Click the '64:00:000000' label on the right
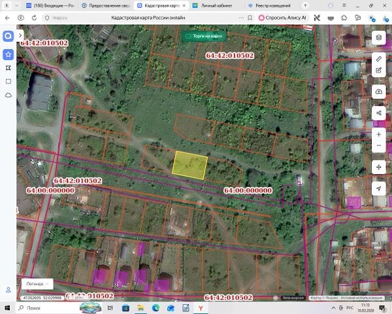 (248, 190)
